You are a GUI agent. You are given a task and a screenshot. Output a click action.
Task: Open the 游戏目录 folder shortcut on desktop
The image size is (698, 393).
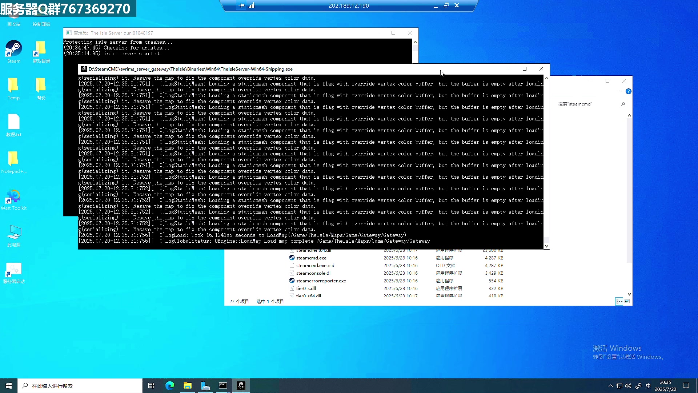point(41,52)
